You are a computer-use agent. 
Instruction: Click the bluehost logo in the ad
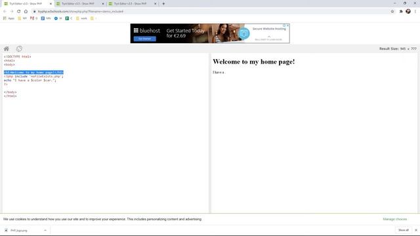click(147, 31)
